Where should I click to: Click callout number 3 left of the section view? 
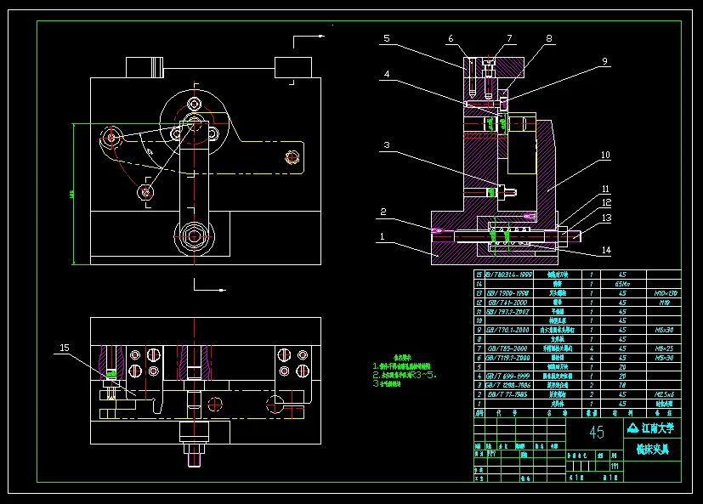coord(387,145)
